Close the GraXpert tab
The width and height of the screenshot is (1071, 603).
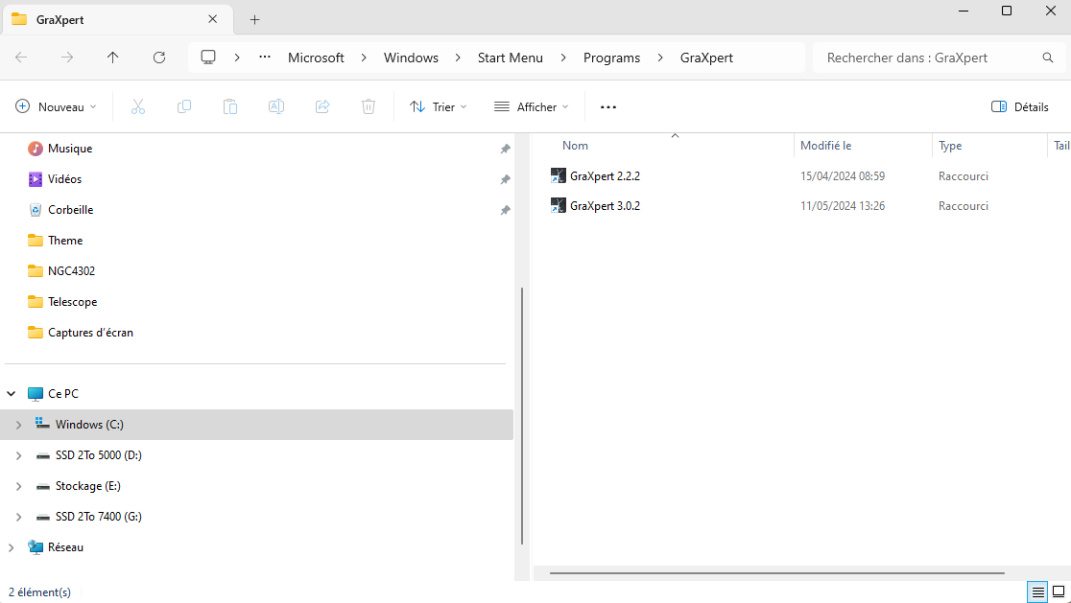coord(212,19)
